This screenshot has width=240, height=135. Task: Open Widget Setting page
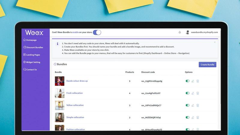click(32, 62)
